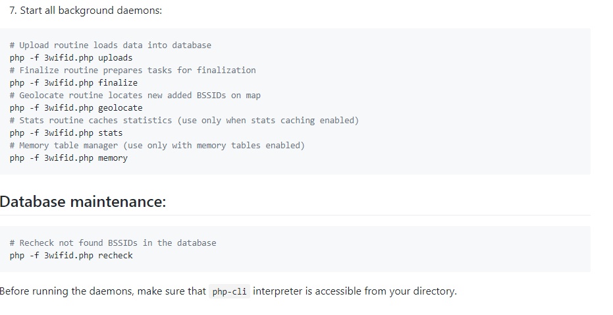Screen dimensions: 613x315
Task: Click the '(use only when stats caching enabled)' note
Action: pyautogui.click(x=268, y=120)
